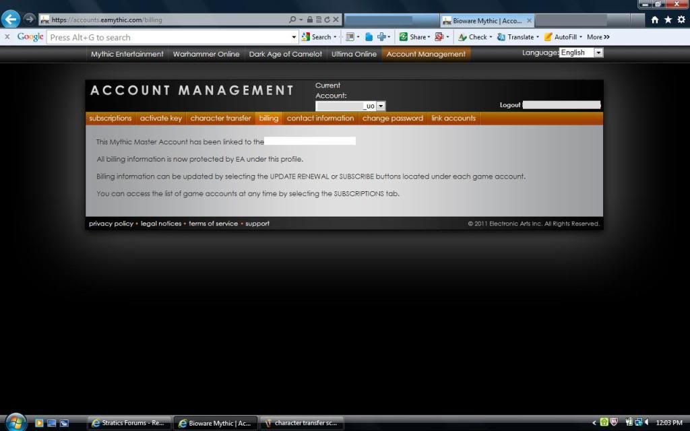Click the Show Desktop Quick Launch icon
This screenshot has width=690, height=431.
pyautogui.click(x=51, y=423)
